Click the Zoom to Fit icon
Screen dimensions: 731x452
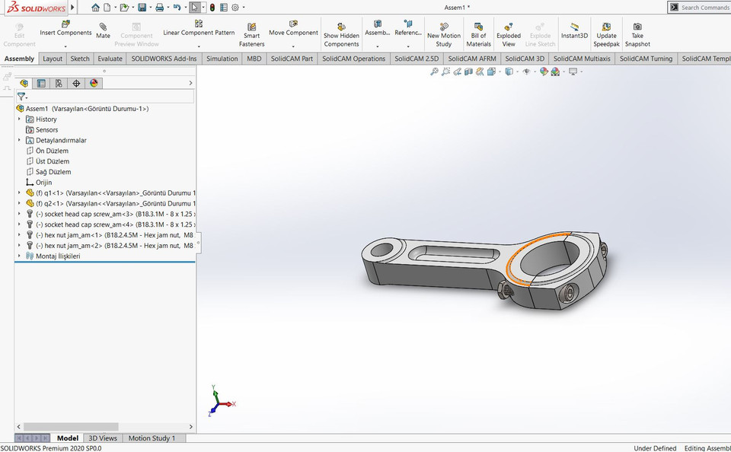coord(433,71)
